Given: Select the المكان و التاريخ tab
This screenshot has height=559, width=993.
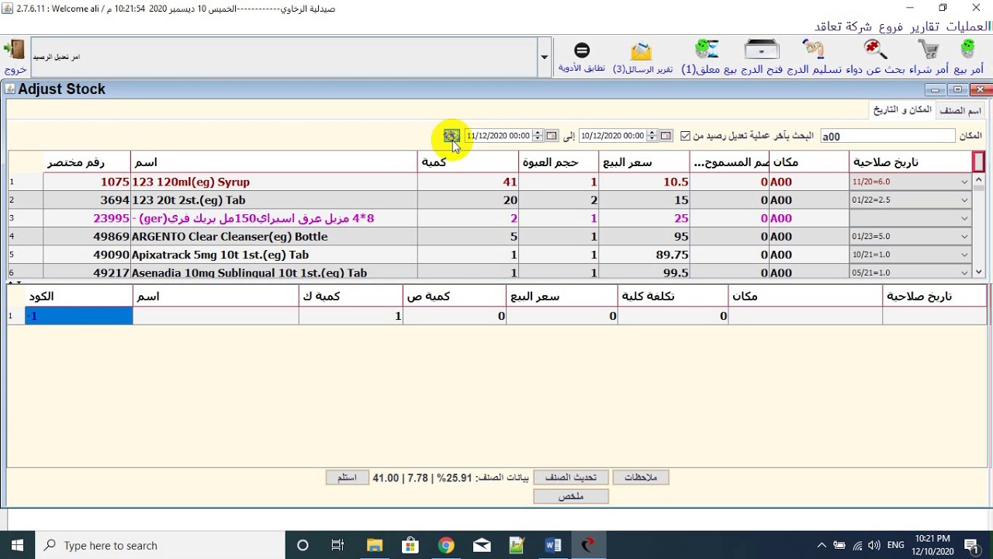Looking at the screenshot, I should [x=902, y=110].
